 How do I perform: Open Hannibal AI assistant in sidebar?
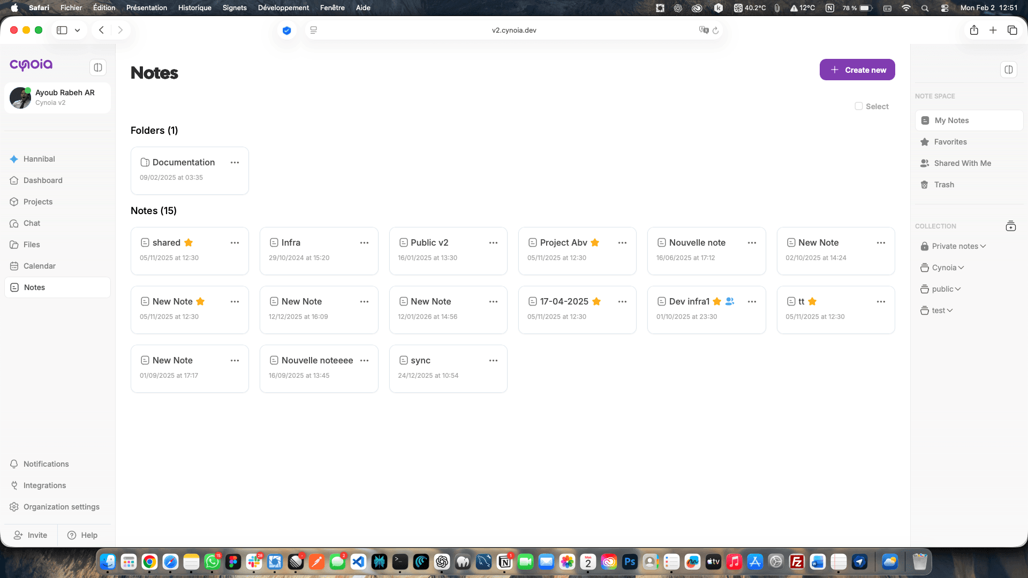(39, 159)
